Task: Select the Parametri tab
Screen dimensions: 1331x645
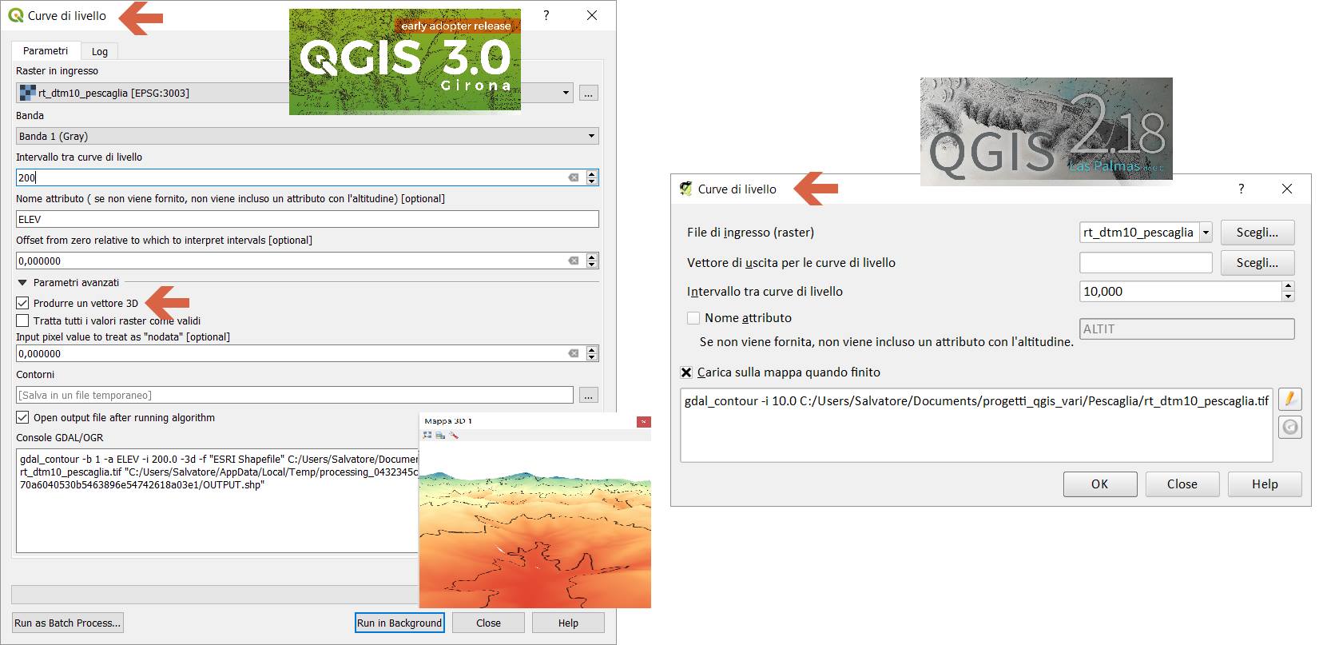Action: pyautogui.click(x=46, y=50)
